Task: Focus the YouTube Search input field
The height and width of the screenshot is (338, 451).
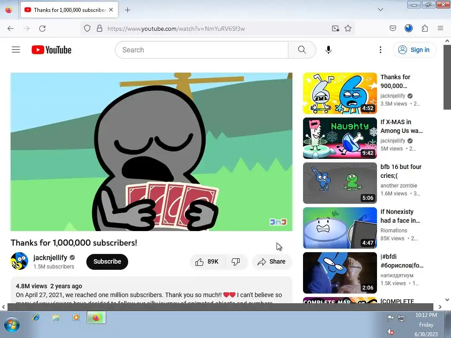Action: pos(202,50)
